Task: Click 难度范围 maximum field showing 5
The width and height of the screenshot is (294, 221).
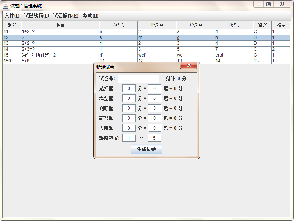Action: (154, 138)
